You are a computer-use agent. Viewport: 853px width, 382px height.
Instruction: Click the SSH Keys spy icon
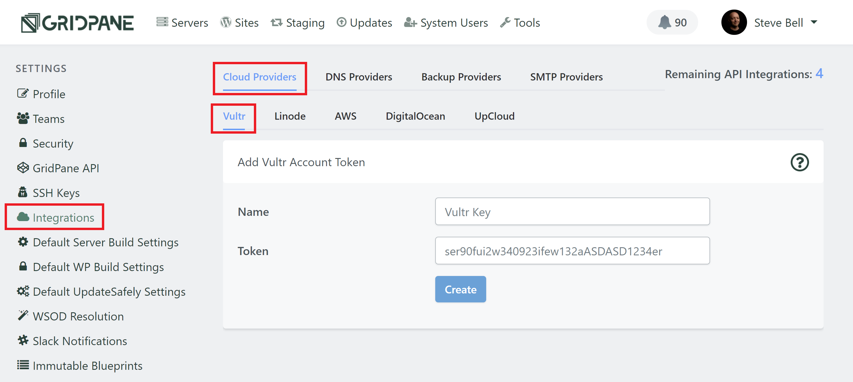23,192
